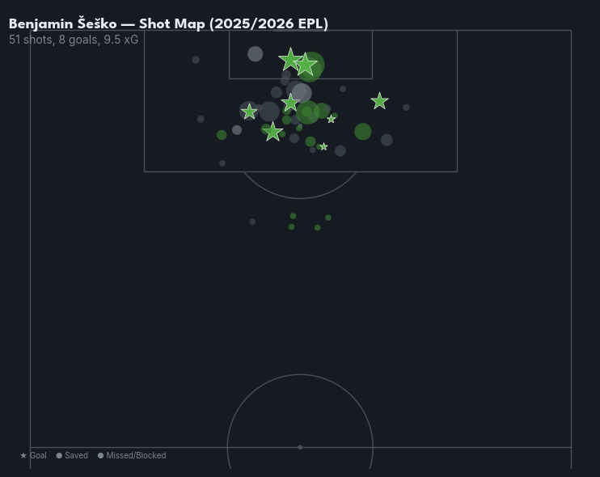Toggle the Goal legend label
This screenshot has width=600, height=477.
38,456
